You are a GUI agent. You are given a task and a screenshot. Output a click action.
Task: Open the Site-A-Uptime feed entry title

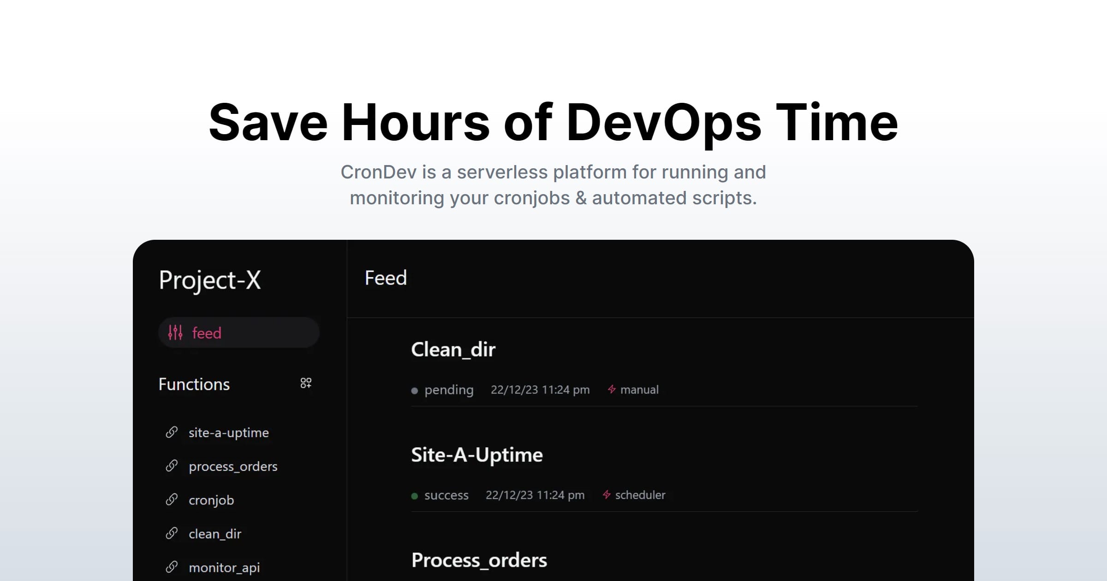(477, 455)
